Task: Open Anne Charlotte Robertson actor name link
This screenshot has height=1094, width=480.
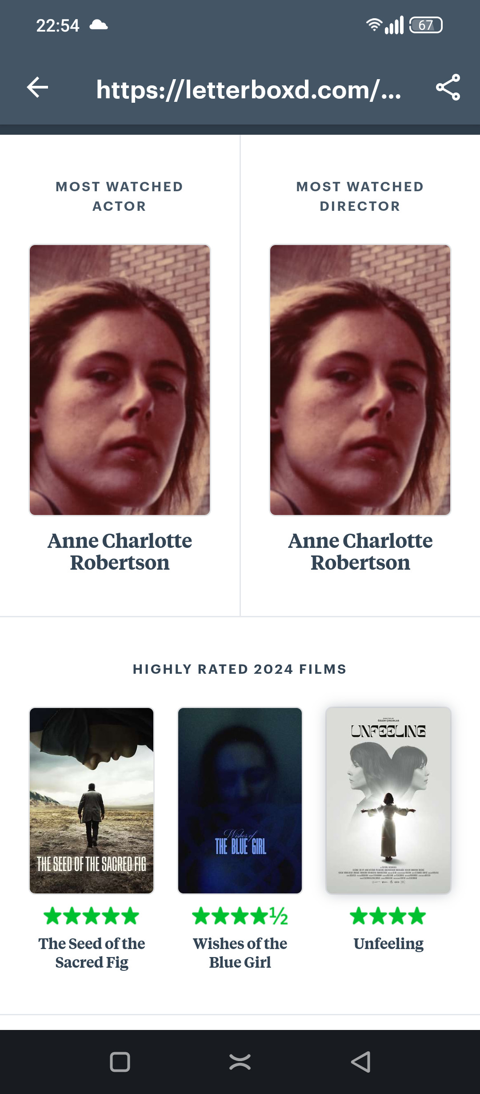Action: click(x=120, y=551)
